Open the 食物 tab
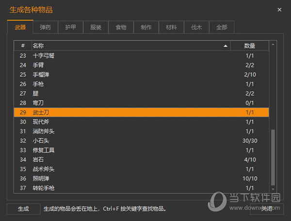This screenshot has height=221, width=291. click(x=121, y=27)
